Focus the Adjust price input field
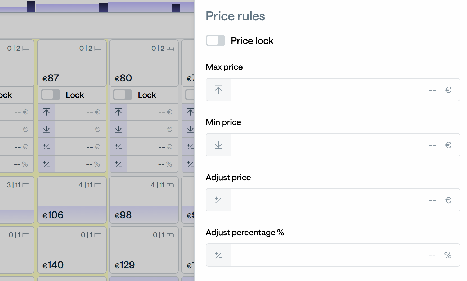Screen dimensions: 467x281 coord(345,200)
